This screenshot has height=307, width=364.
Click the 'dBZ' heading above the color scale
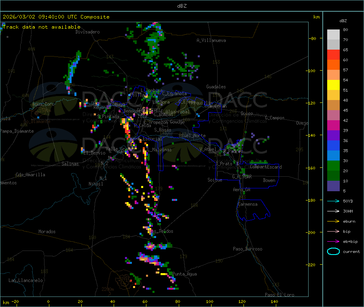[x=343, y=21]
